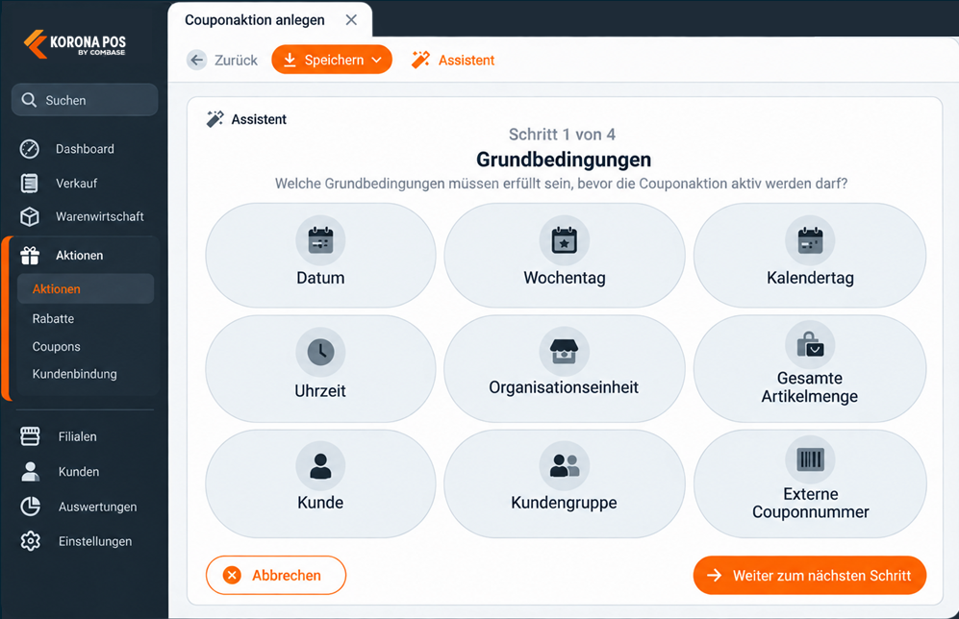Click the Aktionen gift icon
959x619 pixels.
pyautogui.click(x=30, y=256)
